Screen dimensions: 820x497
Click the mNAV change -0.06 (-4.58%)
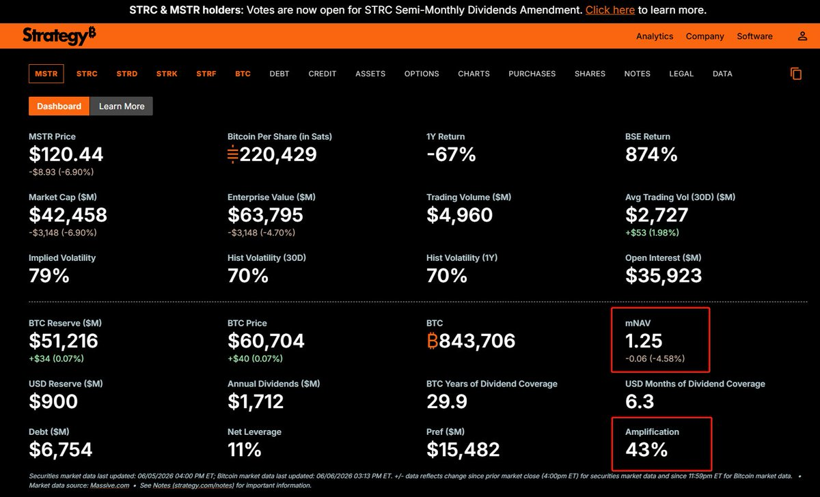(x=655, y=358)
